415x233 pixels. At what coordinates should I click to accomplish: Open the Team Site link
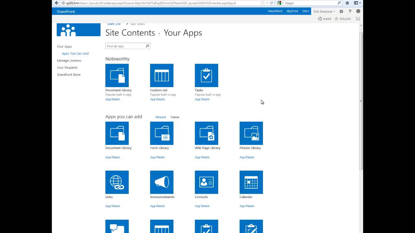click(113, 24)
